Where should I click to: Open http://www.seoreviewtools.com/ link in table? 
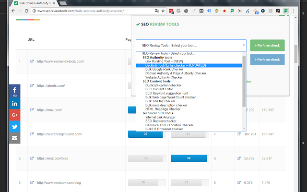point(60,61)
